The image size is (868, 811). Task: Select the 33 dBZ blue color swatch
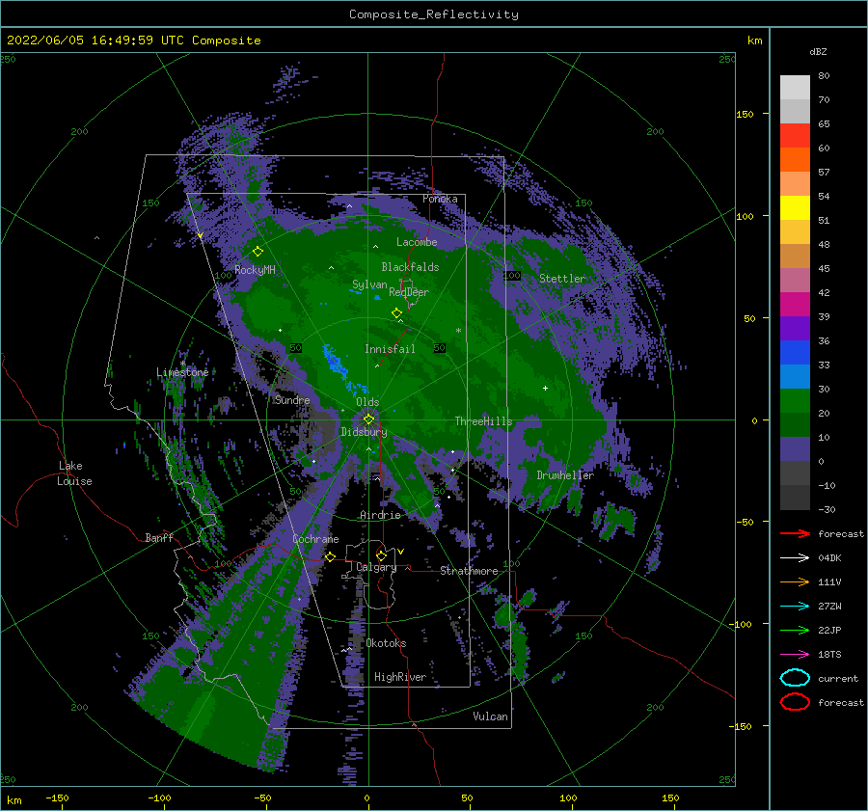point(795,376)
